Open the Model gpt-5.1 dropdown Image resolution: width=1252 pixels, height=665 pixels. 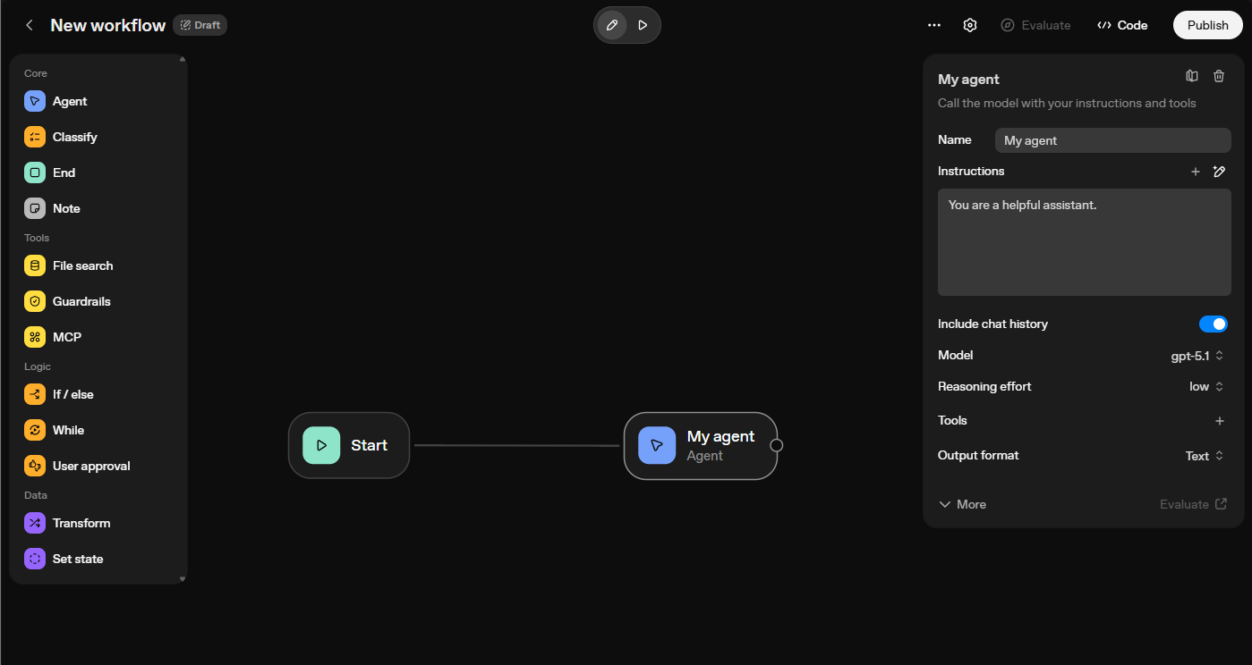(1197, 356)
